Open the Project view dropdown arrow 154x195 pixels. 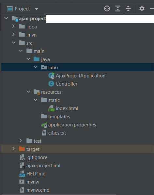tap(37, 9)
